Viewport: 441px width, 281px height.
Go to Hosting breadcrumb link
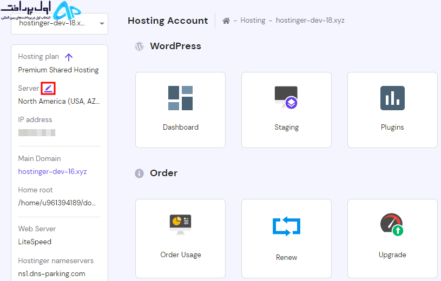pos(253,20)
